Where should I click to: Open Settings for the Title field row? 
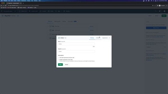point(92,26)
